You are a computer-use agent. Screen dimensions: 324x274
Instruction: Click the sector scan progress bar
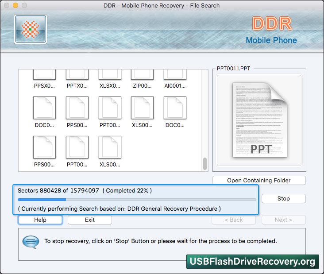click(x=137, y=200)
